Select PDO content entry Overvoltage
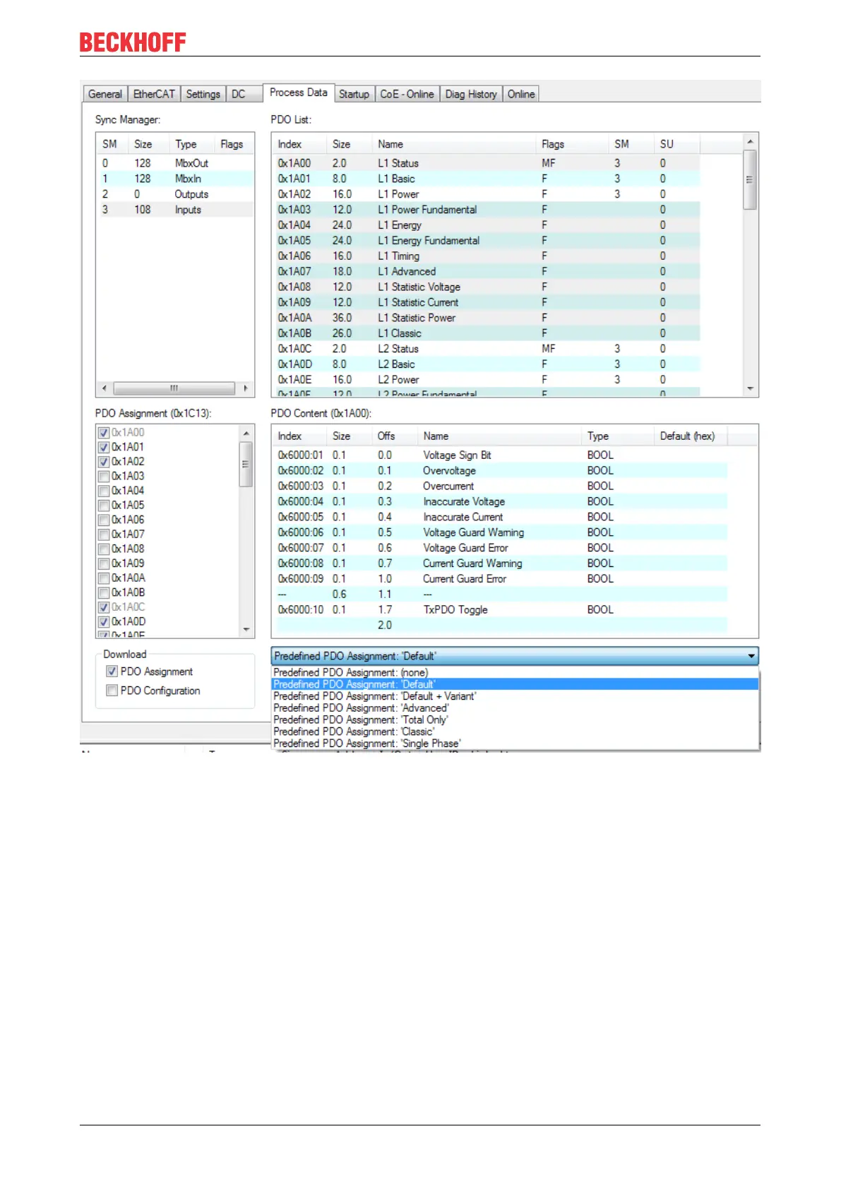Viewport: 841px width, 1189px height. click(x=500, y=471)
